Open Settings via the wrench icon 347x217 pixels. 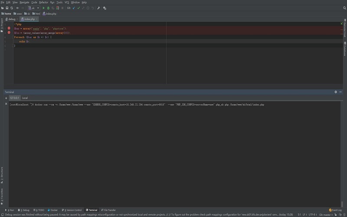pyautogui.click(x=98, y=8)
